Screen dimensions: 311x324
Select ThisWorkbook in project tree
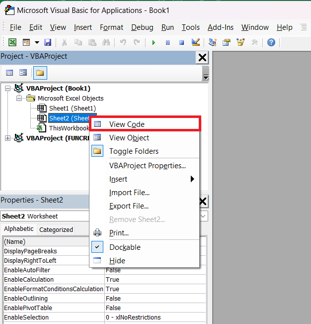(x=69, y=128)
